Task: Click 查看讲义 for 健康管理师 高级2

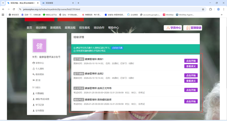Action: pos(191,81)
